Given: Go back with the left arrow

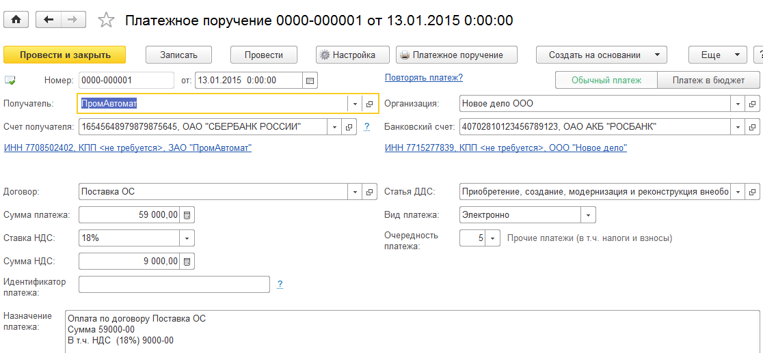Looking at the screenshot, I should (x=48, y=20).
